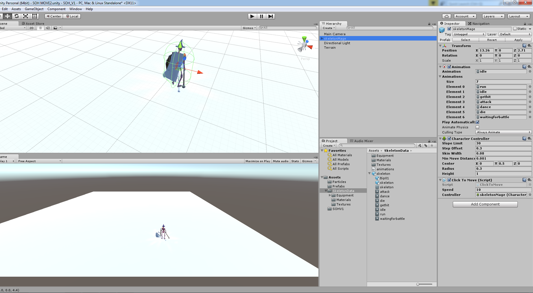This screenshot has width=533, height=293.
Task: Open the Tag dropdown Untagged
Action: 469,34
